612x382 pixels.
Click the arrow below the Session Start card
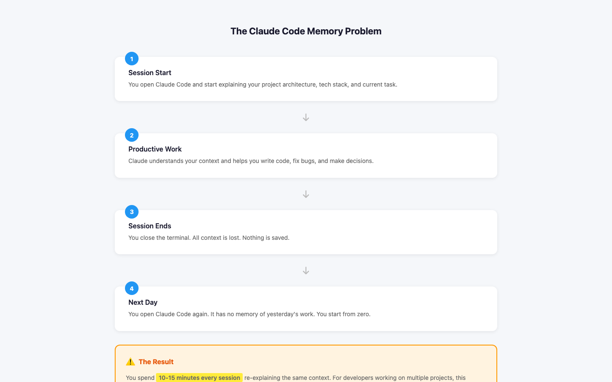tap(306, 117)
